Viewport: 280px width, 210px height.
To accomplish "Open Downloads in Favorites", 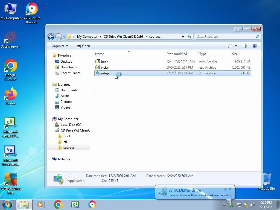I will coord(69,67).
